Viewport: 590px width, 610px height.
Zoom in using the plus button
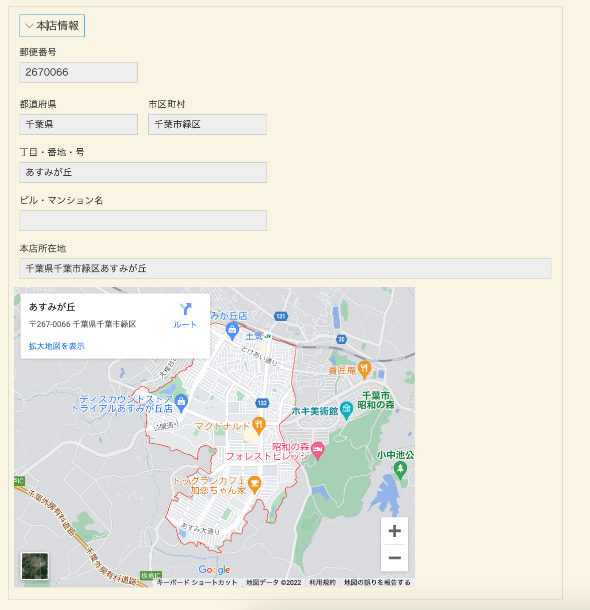394,531
